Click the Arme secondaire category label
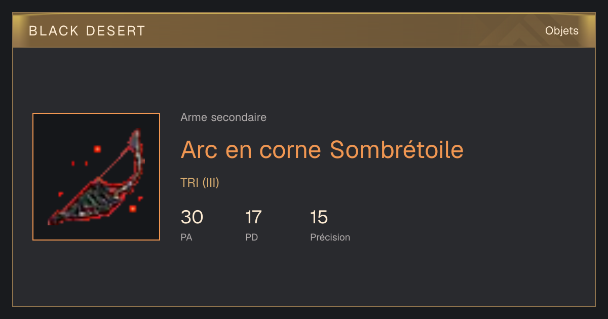The height and width of the screenshot is (319, 608). [223, 117]
